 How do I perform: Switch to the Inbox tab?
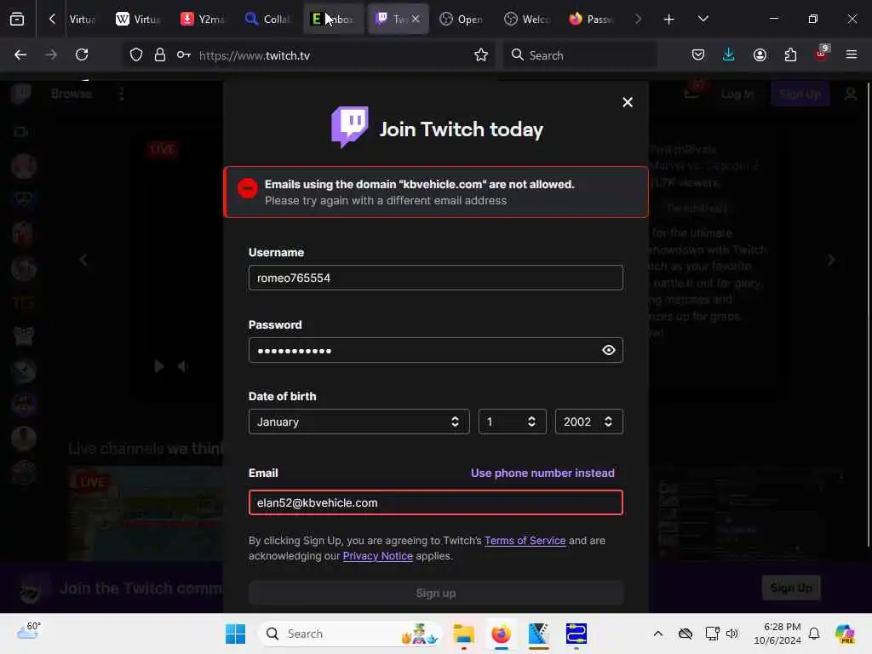[333, 20]
